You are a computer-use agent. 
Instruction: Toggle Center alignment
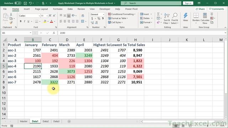[x=65, y=21]
